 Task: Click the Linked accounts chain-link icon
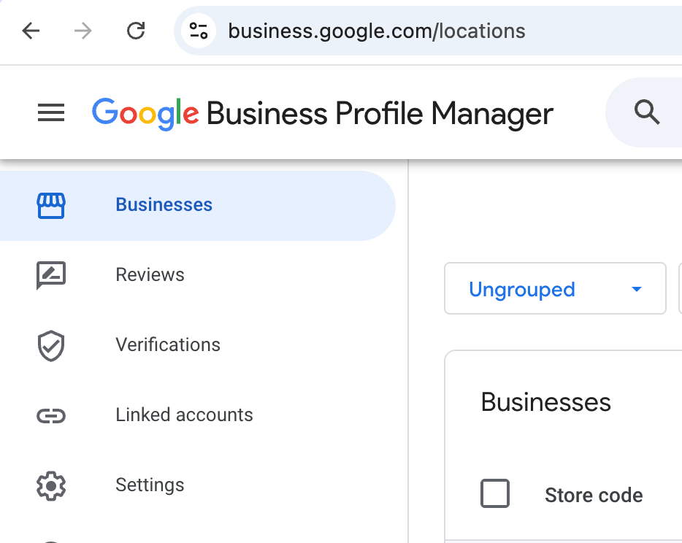[51, 416]
